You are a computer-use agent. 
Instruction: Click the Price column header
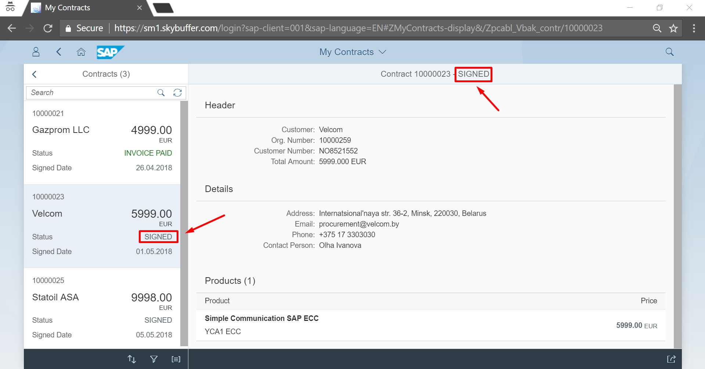click(649, 301)
